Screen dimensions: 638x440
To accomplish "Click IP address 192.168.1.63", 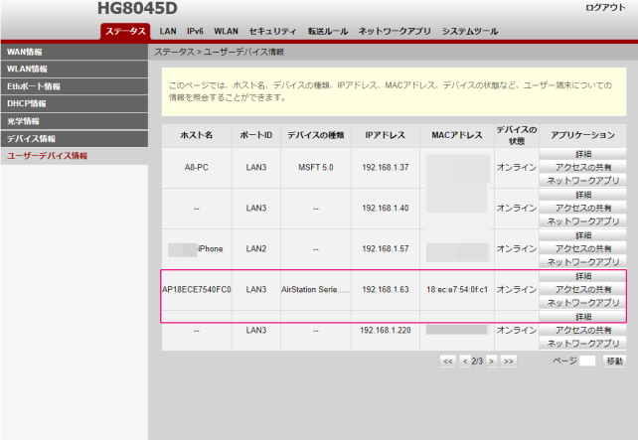I will coord(386,289).
